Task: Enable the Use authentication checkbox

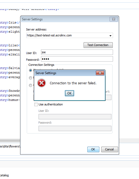Action: tap(36, 104)
